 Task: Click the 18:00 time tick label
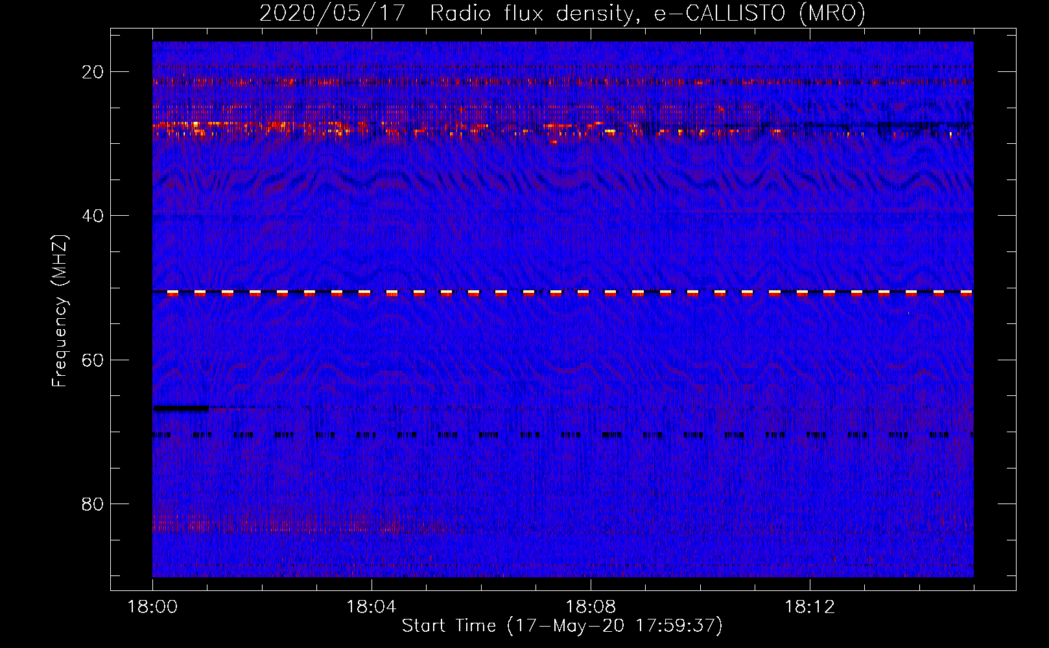pos(152,607)
